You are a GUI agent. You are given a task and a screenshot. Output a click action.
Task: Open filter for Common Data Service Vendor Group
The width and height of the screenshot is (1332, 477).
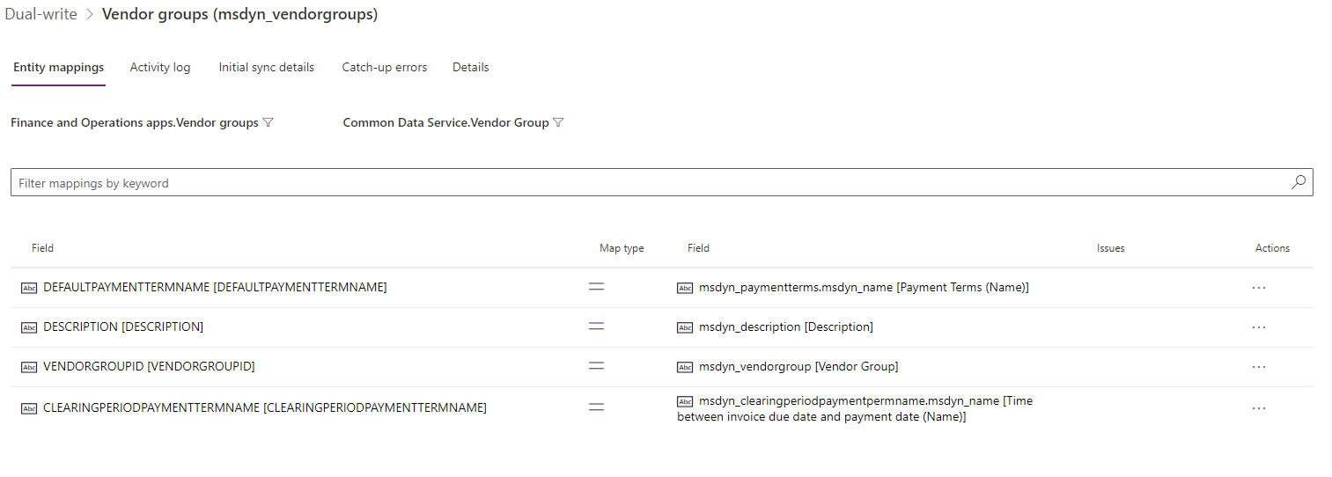click(x=557, y=123)
